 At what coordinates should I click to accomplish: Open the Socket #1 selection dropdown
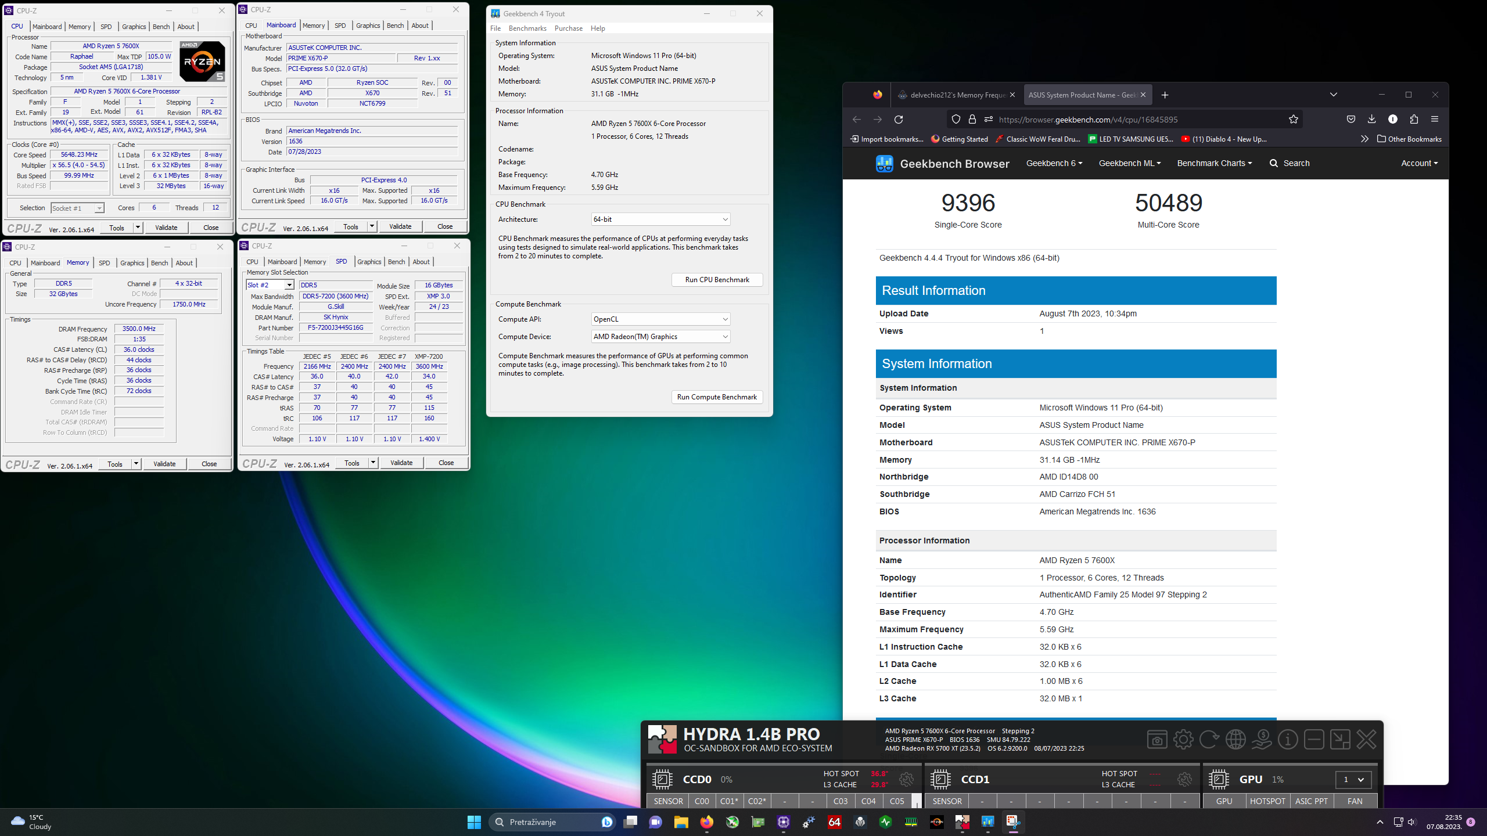point(77,208)
